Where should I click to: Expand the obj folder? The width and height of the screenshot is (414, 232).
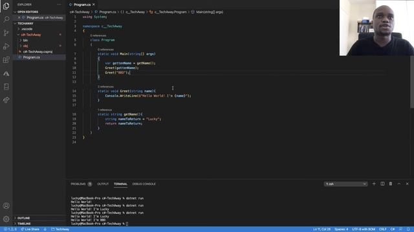25,46
